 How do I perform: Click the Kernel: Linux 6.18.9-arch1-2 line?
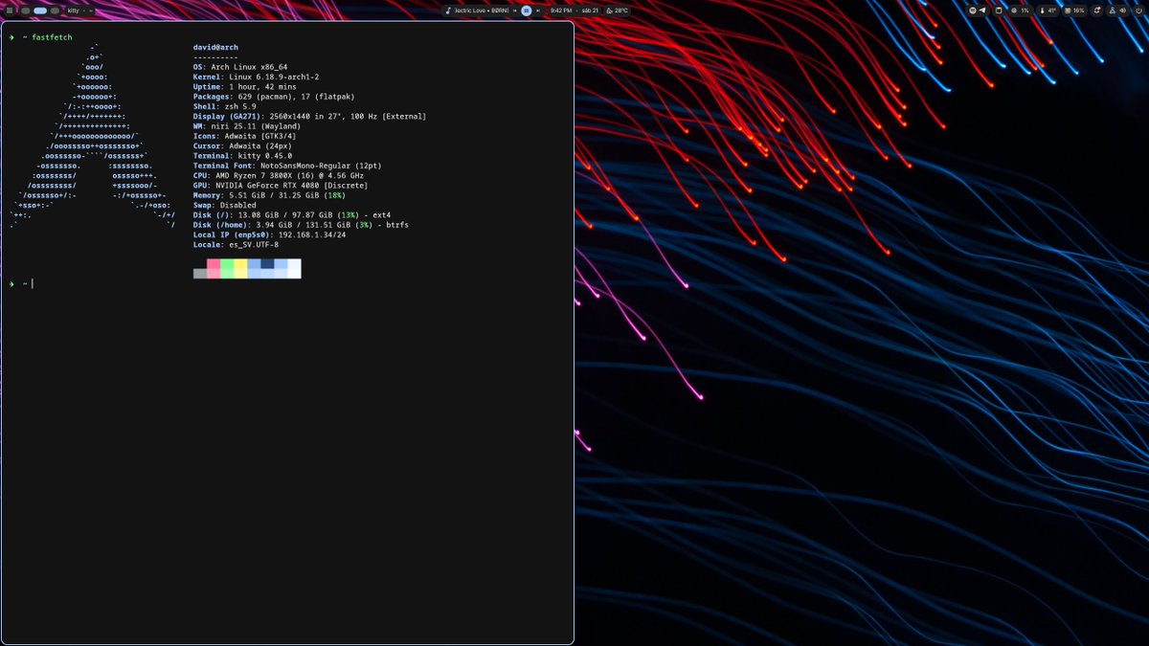click(256, 77)
